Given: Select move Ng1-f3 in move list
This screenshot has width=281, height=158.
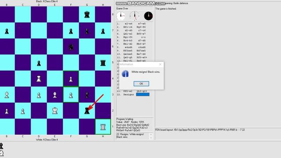Looking at the screenshot, I should (x=128, y=37).
